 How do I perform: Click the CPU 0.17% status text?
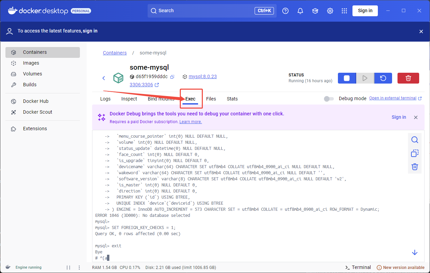130,267
